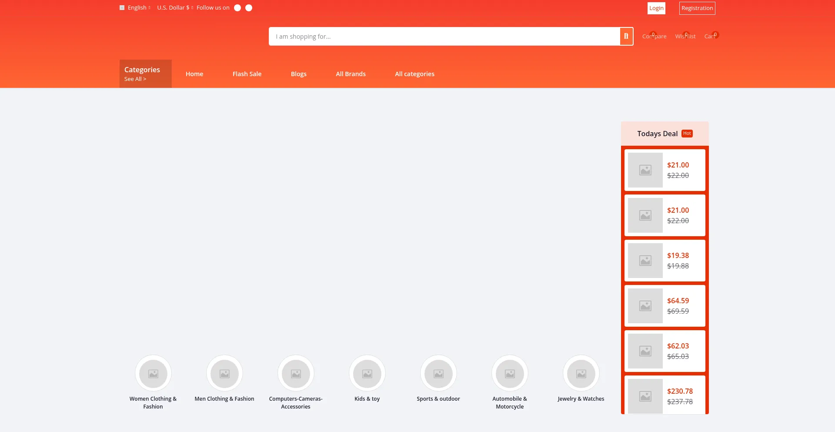This screenshot has height=432, width=835.
Task: Select the $230.78 deal product thumbnail
Action: [x=645, y=396]
